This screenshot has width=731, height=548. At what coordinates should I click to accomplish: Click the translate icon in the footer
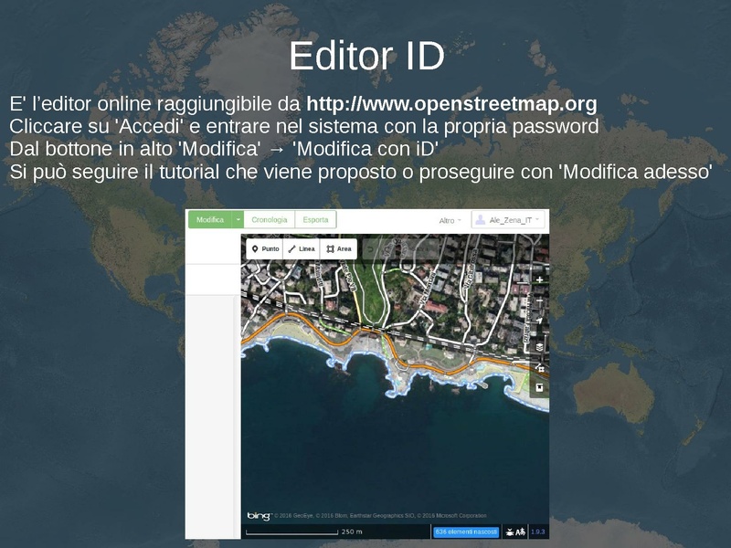click(x=520, y=532)
